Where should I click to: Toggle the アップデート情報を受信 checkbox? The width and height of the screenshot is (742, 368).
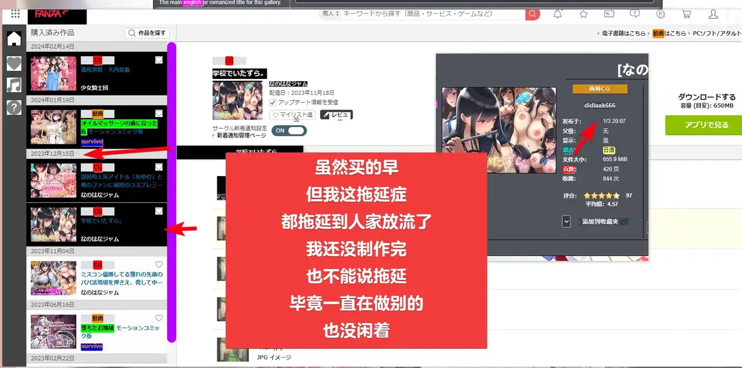click(273, 102)
